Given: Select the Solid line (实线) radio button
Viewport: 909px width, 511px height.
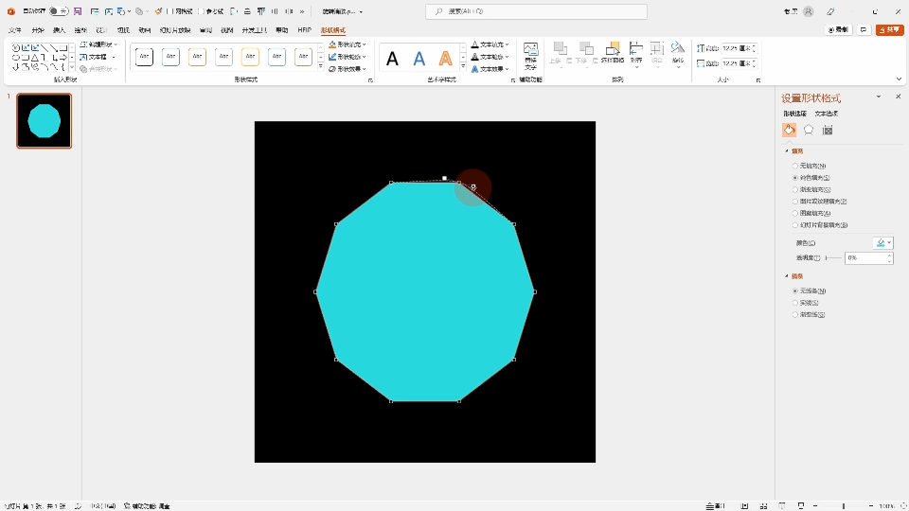Looking at the screenshot, I should pyautogui.click(x=795, y=303).
